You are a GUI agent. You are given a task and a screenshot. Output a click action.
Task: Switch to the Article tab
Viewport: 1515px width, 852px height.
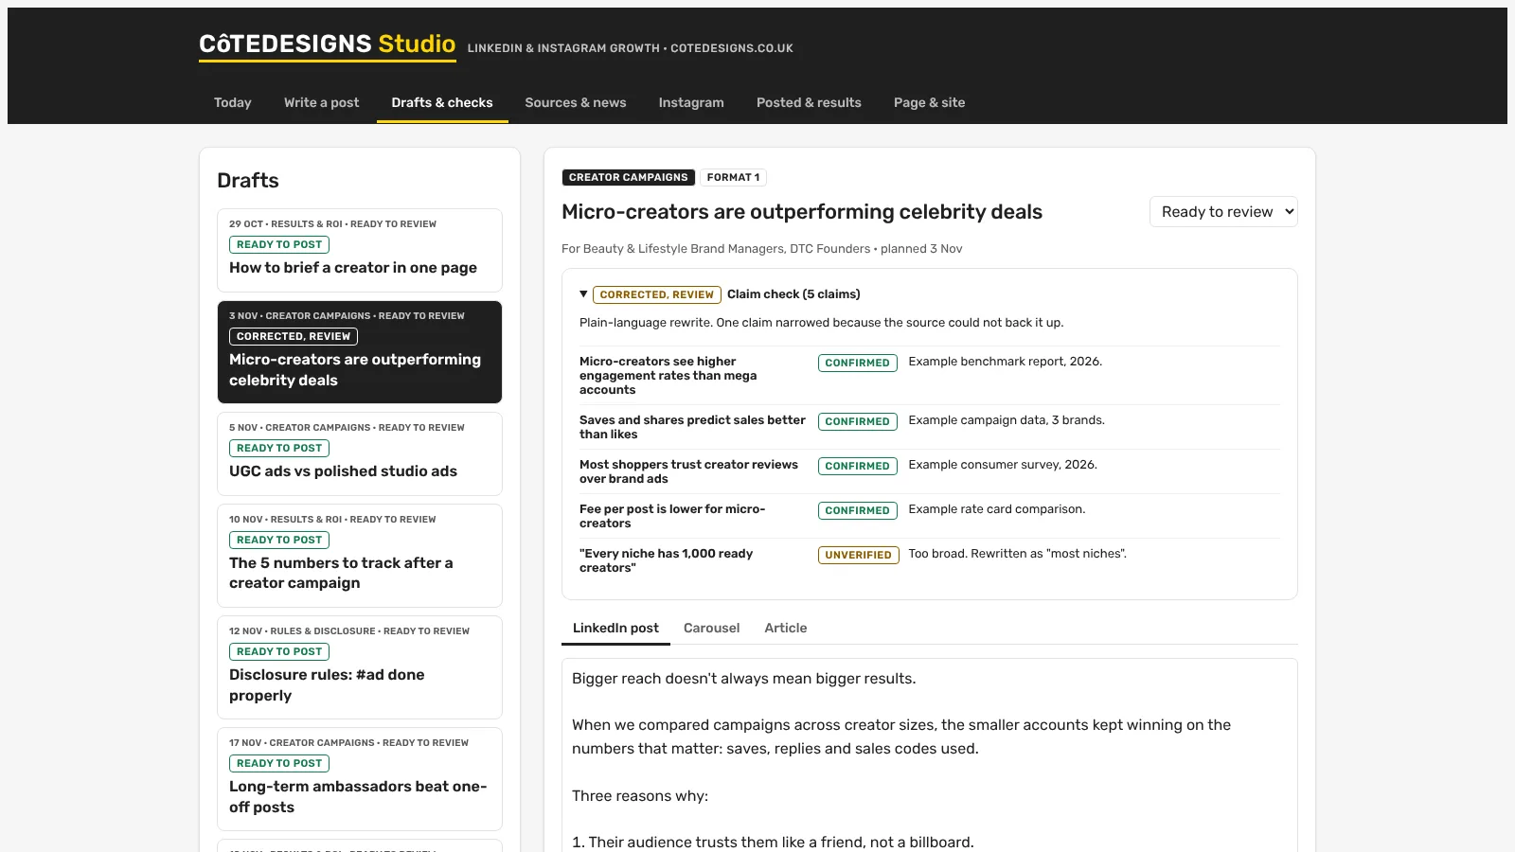(786, 628)
